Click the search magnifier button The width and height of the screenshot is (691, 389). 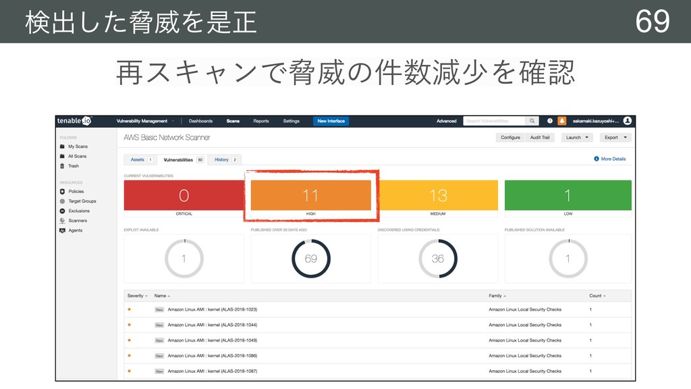coord(532,121)
